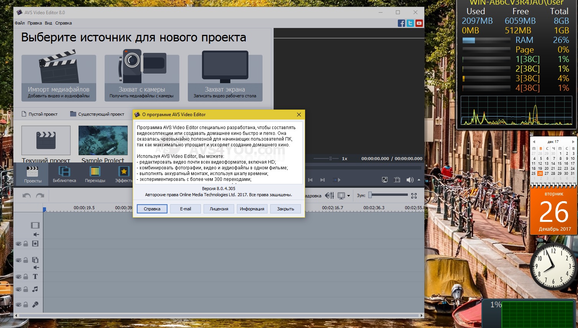The width and height of the screenshot is (578, 328).
Task: Toggle the lock on video overlay track
Action: [x=26, y=260]
